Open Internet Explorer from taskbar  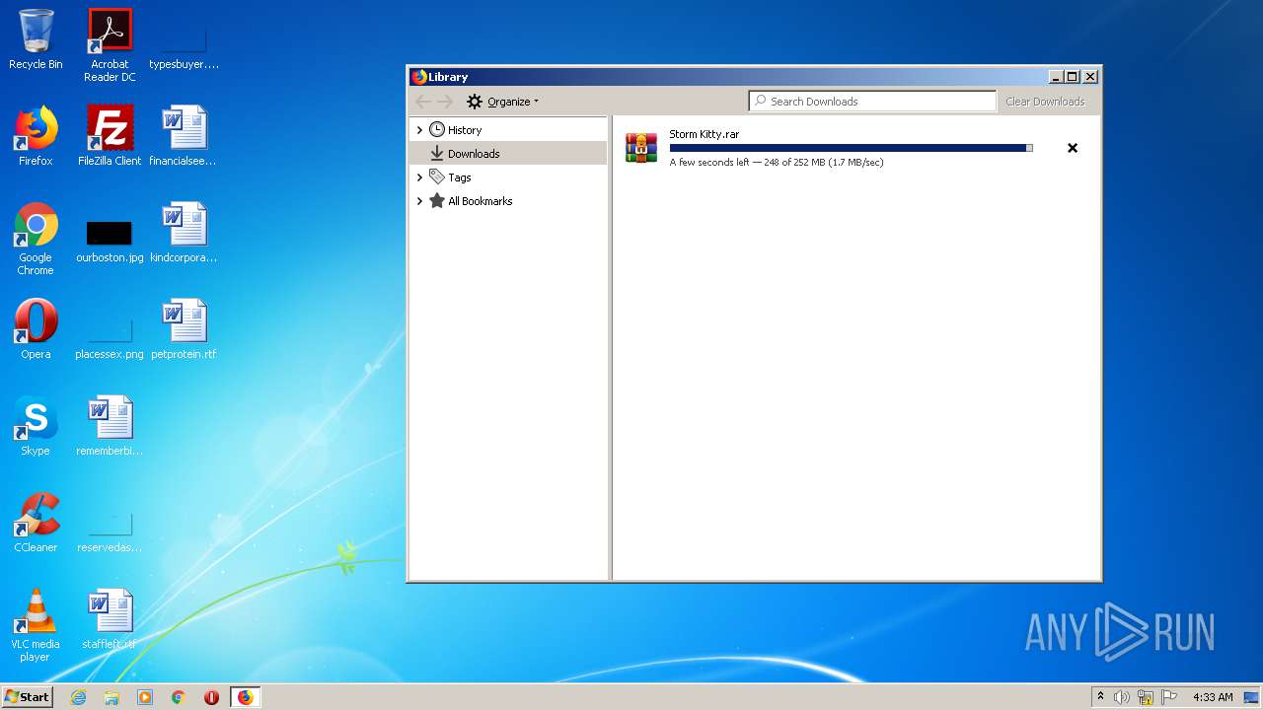coord(78,697)
